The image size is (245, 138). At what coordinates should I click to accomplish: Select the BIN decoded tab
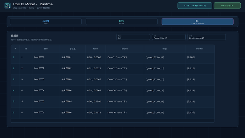click(x=197, y=22)
